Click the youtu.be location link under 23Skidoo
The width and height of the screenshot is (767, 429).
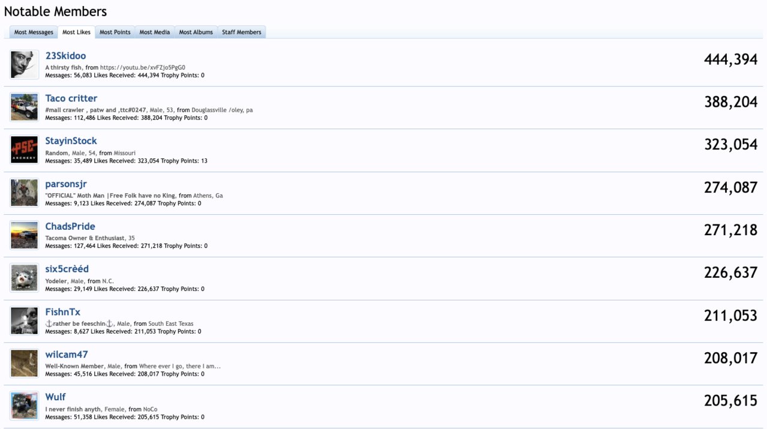click(143, 68)
